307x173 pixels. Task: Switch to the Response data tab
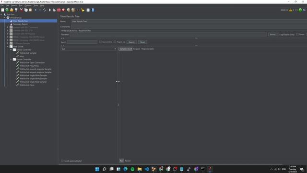pos(147,49)
